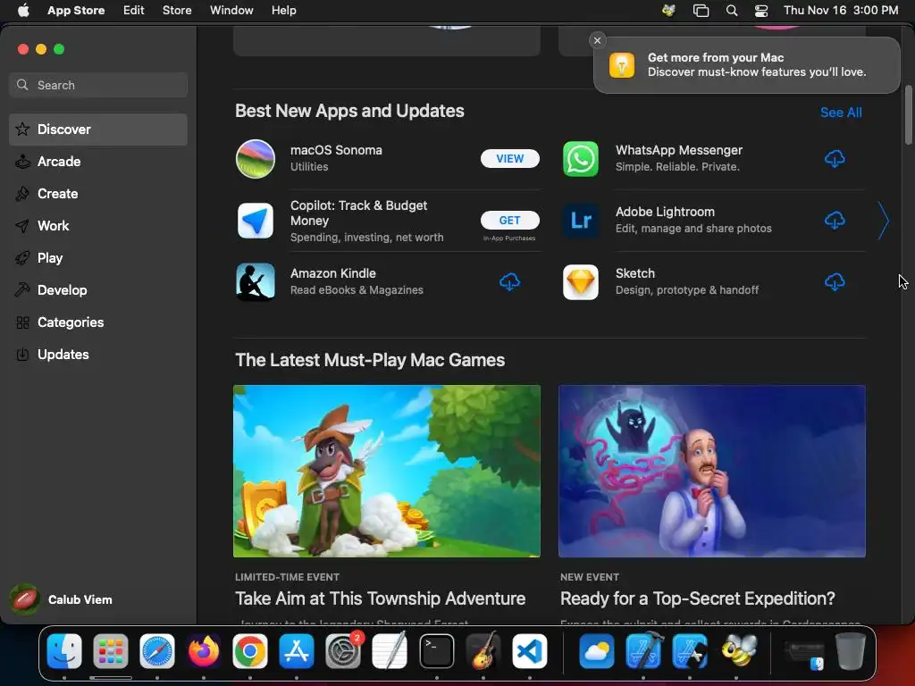This screenshot has width=915, height=686.
Task: Open the Store menu
Action: tap(177, 11)
